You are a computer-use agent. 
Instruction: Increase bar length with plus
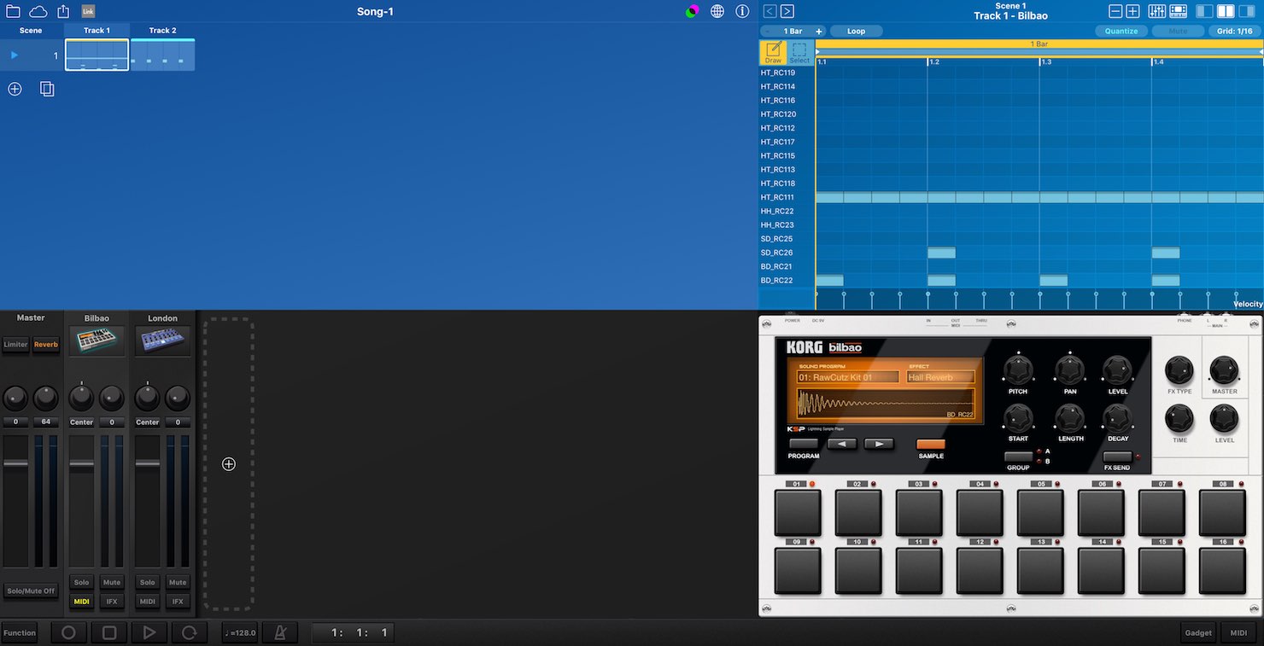[x=819, y=31]
